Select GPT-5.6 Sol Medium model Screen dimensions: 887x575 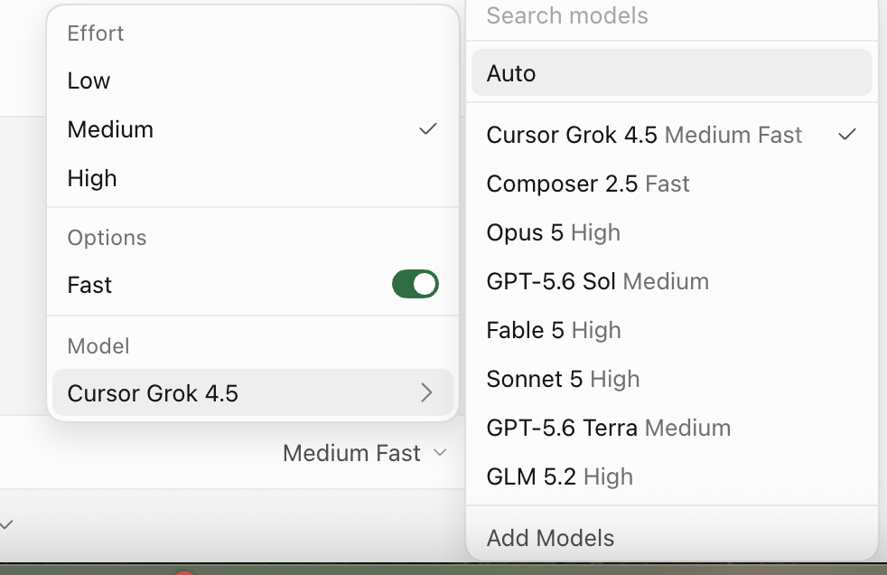tap(671, 281)
